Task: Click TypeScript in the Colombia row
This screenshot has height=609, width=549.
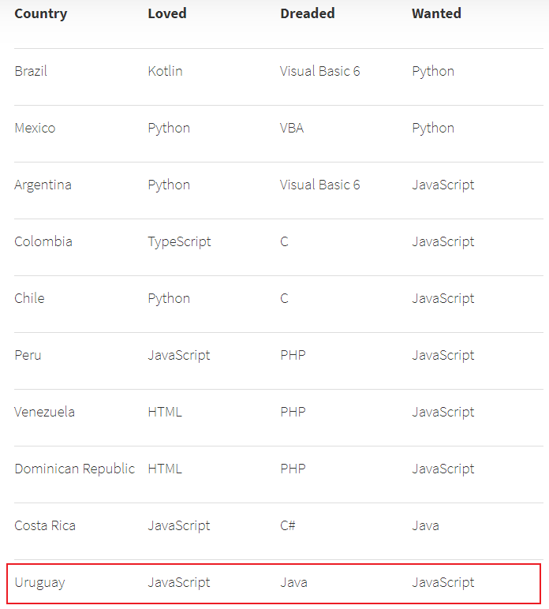Action: click(x=179, y=241)
